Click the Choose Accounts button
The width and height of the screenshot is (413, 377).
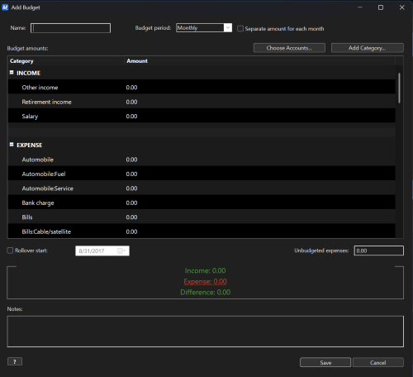289,48
